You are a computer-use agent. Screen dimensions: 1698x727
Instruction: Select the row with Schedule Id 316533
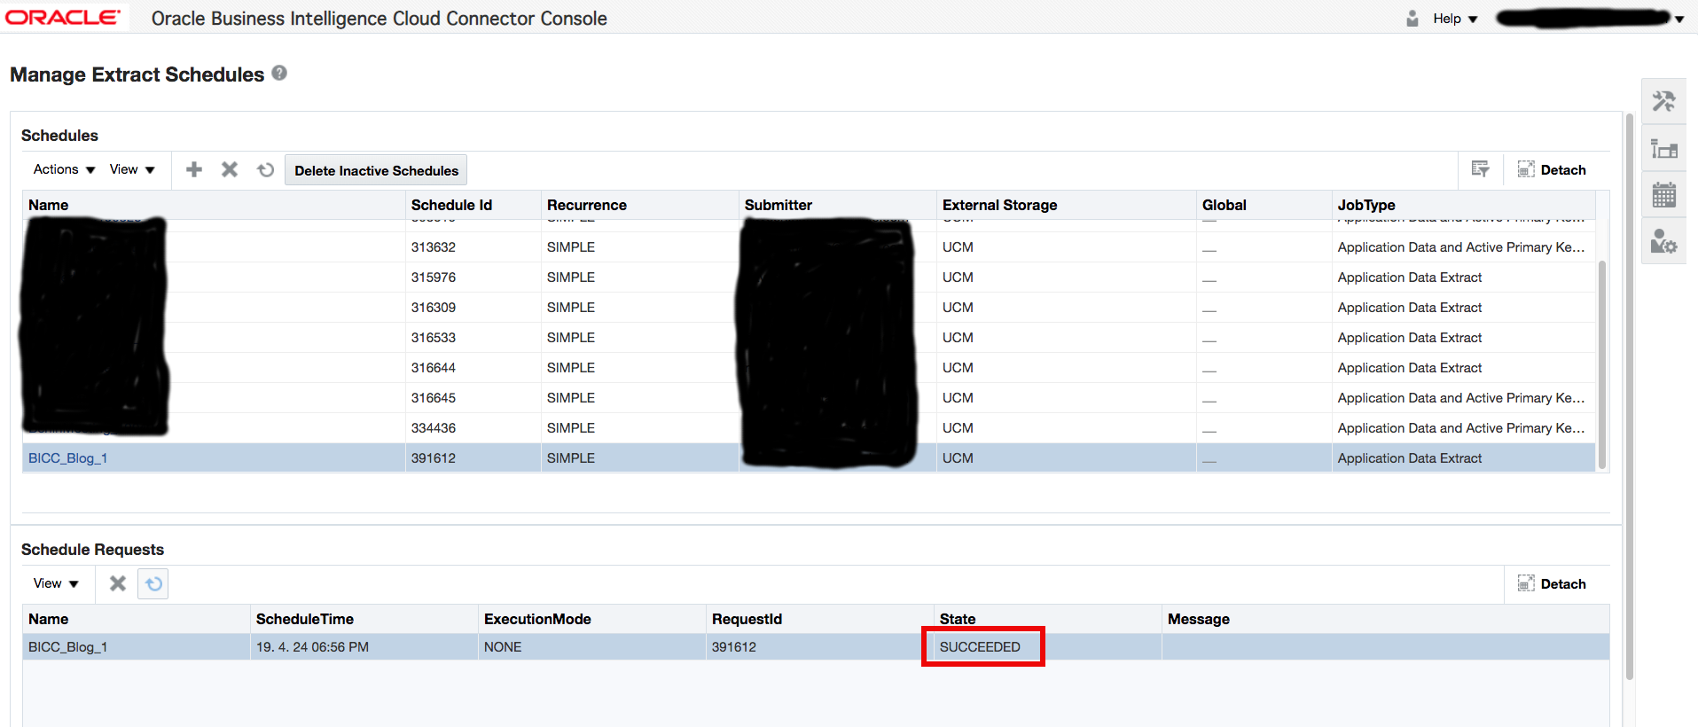click(x=809, y=338)
